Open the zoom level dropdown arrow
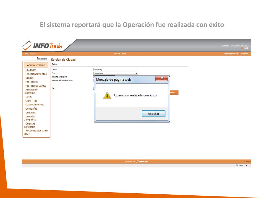The image size is (264, 198). pos(246,166)
